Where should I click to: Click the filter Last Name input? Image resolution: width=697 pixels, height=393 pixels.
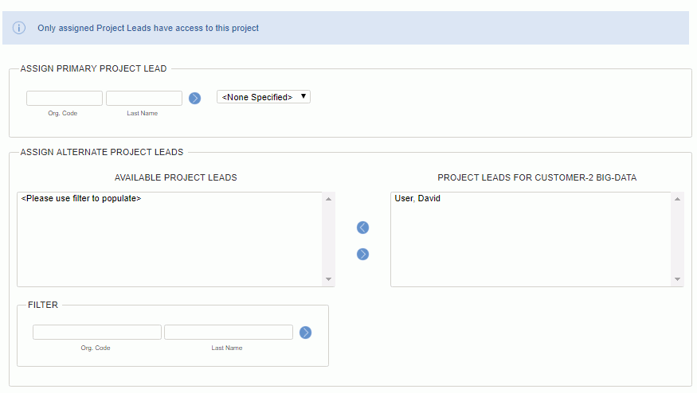click(x=229, y=333)
